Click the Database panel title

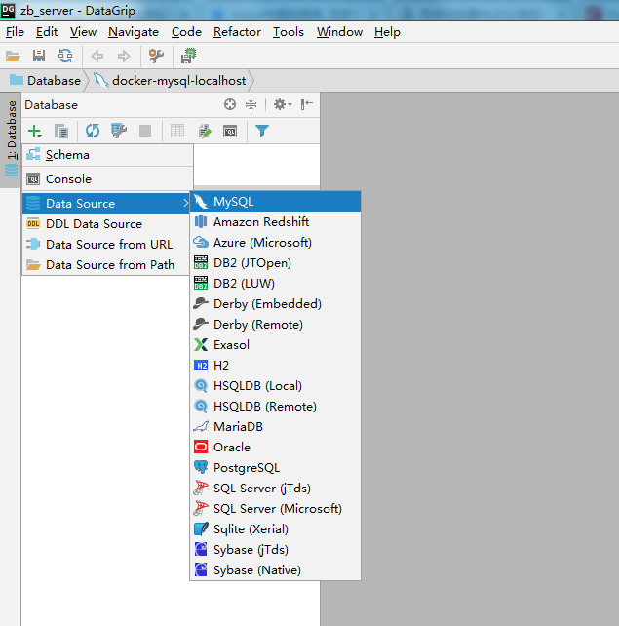tap(51, 105)
